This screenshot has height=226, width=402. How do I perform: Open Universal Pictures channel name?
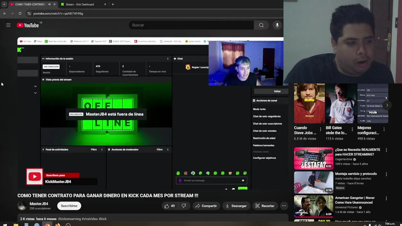click(x=346, y=207)
